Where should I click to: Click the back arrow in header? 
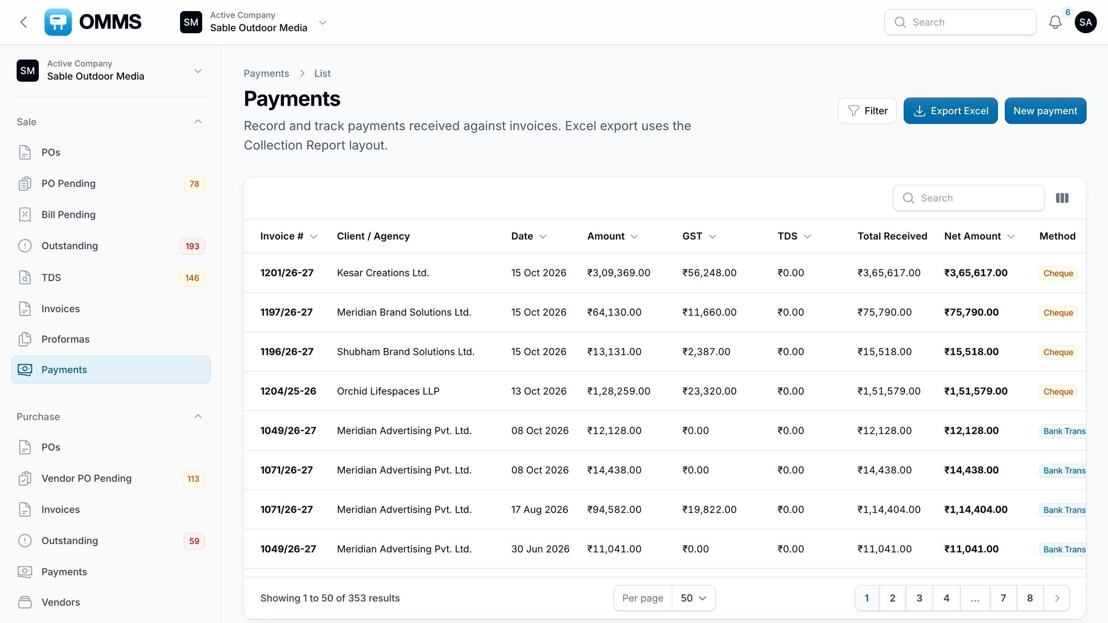[x=24, y=22]
